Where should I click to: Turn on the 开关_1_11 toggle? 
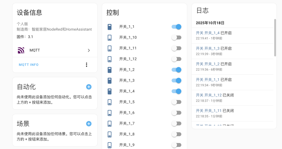pyautogui.click(x=177, y=48)
